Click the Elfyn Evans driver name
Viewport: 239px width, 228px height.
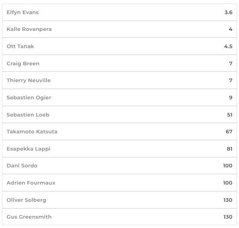pos(23,13)
